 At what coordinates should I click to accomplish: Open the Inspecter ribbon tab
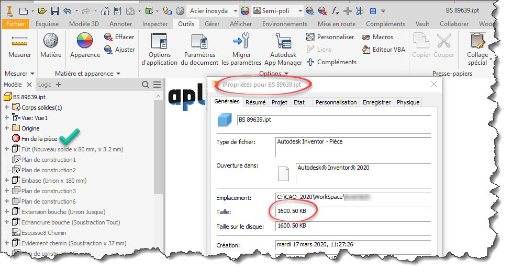point(155,23)
